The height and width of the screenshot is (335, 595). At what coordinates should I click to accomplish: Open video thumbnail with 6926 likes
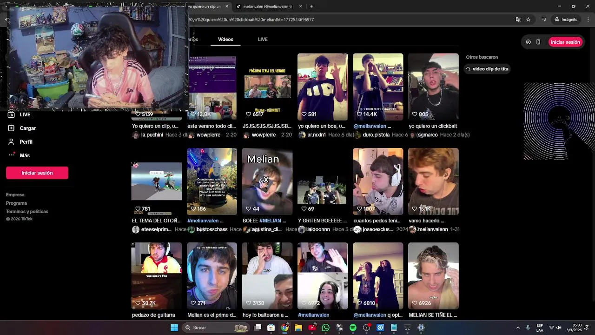click(x=433, y=276)
